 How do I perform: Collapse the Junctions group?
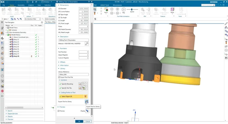click(x=60, y=80)
